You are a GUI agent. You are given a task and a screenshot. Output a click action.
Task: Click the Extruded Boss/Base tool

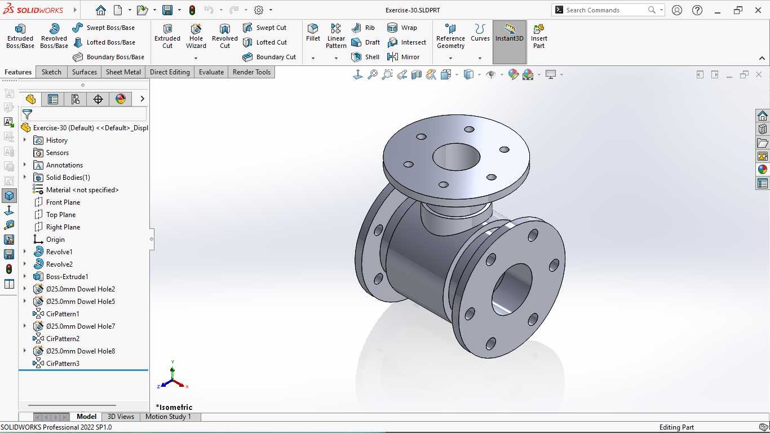point(20,36)
